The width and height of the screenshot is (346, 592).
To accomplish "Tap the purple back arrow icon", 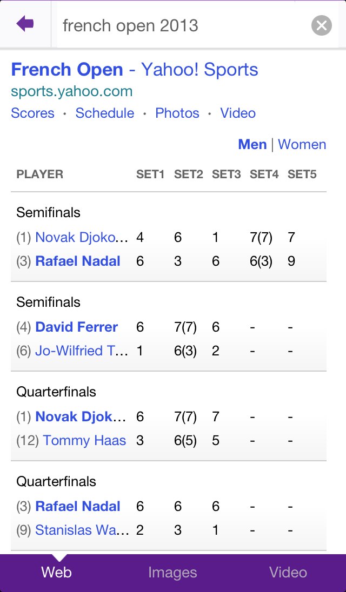I will (x=25, y=24).
